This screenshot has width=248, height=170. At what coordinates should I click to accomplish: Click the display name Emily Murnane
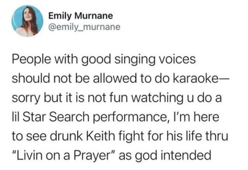(81, 16)
